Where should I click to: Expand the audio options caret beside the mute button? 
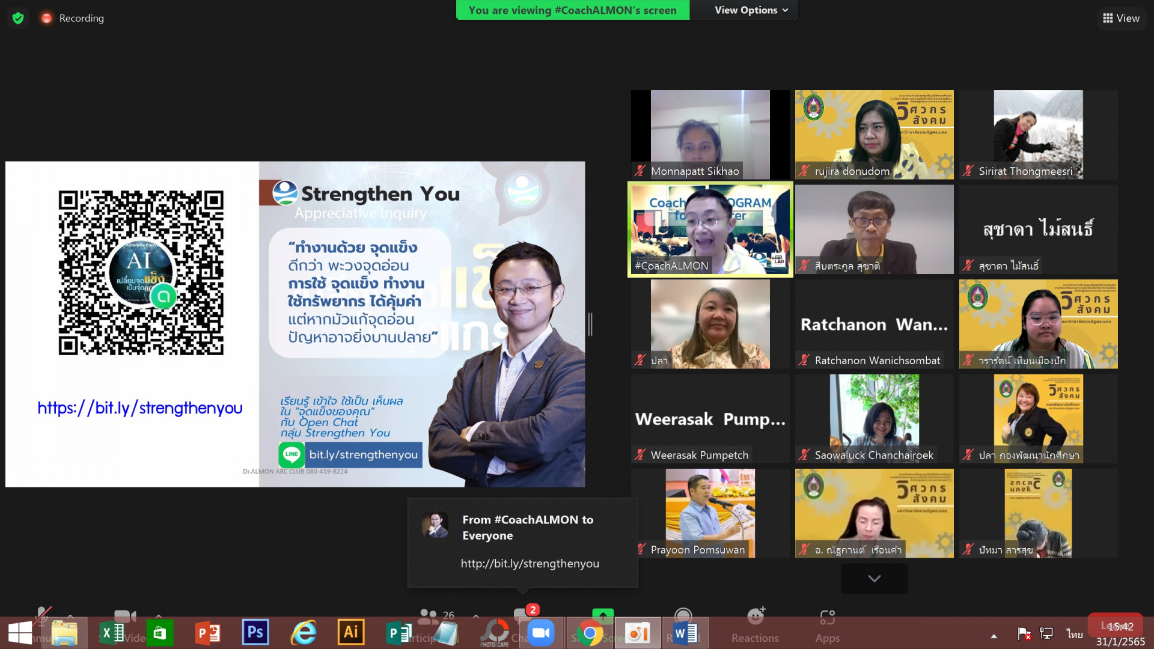70,616
